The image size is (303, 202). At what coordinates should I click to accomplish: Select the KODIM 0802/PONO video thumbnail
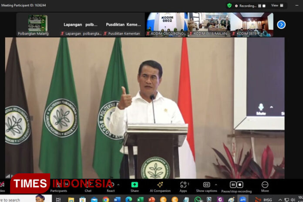166,24
